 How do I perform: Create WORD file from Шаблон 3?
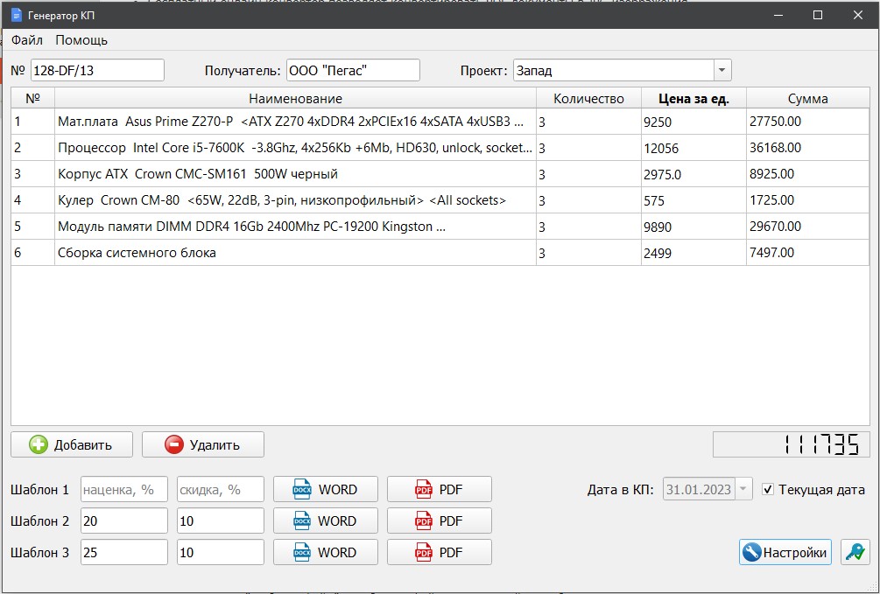click(x=326, y=553)
